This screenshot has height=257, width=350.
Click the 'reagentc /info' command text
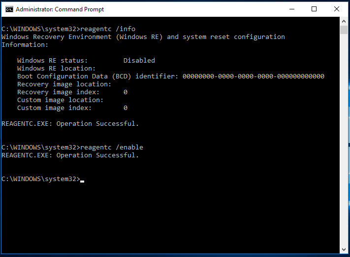(108, 29)
